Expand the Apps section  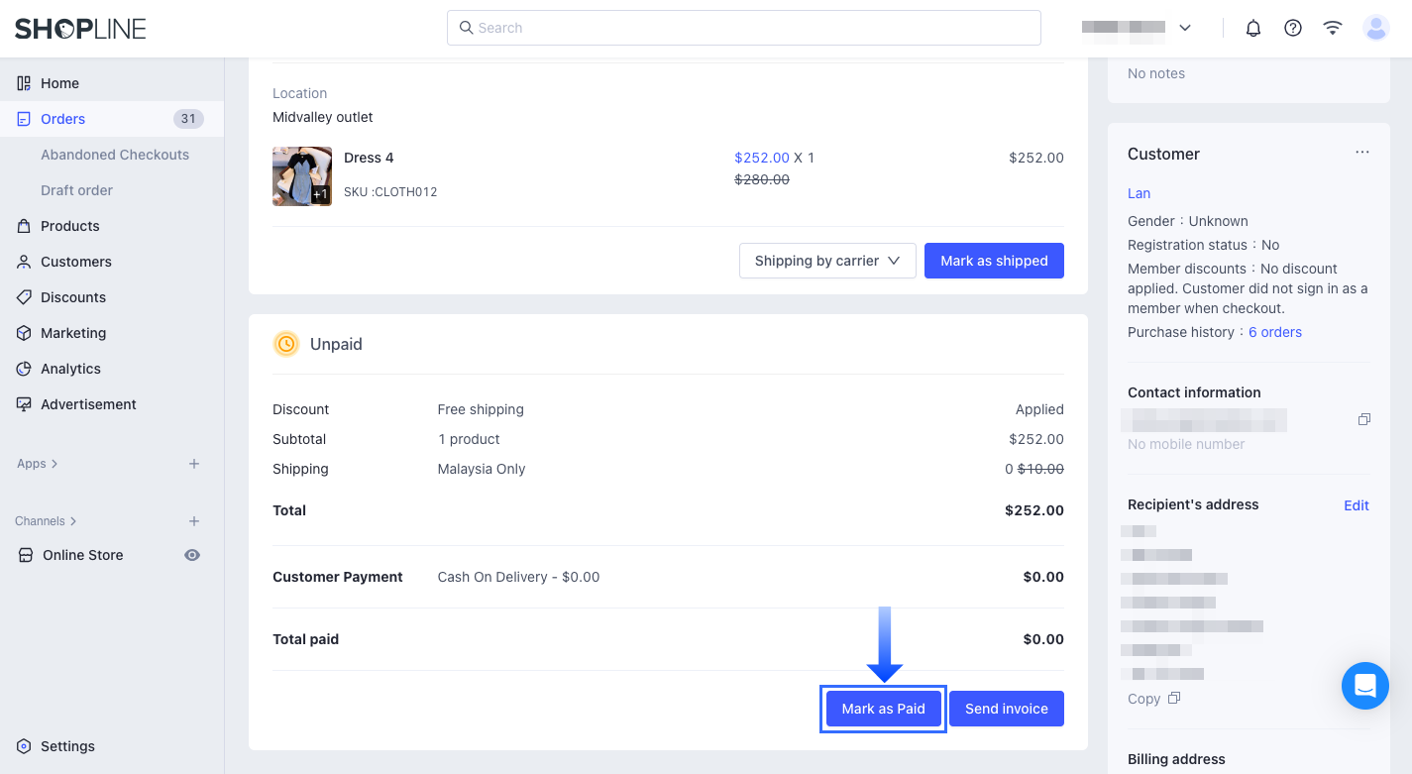pyautogui.click(x=38, y=464)
